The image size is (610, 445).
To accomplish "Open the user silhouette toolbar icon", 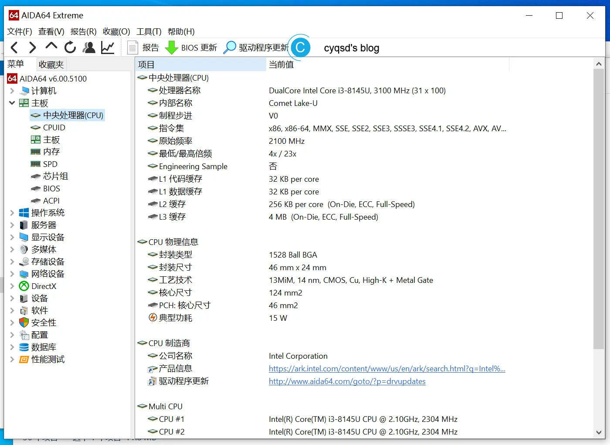I will click(x=89, y=48).
